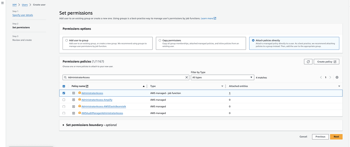The height and width of the screenshot is (147, 350).
Task: Return to Specify user details step
Action: click(23, 15)
